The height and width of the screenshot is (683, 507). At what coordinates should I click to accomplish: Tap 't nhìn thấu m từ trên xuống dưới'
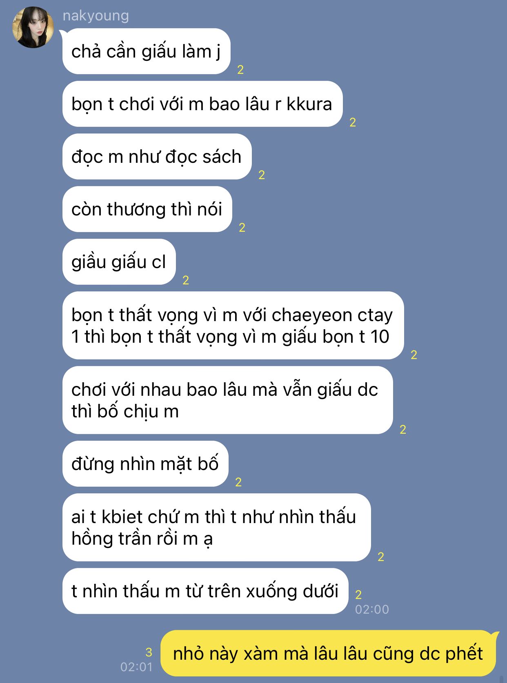tap(205, 591)
